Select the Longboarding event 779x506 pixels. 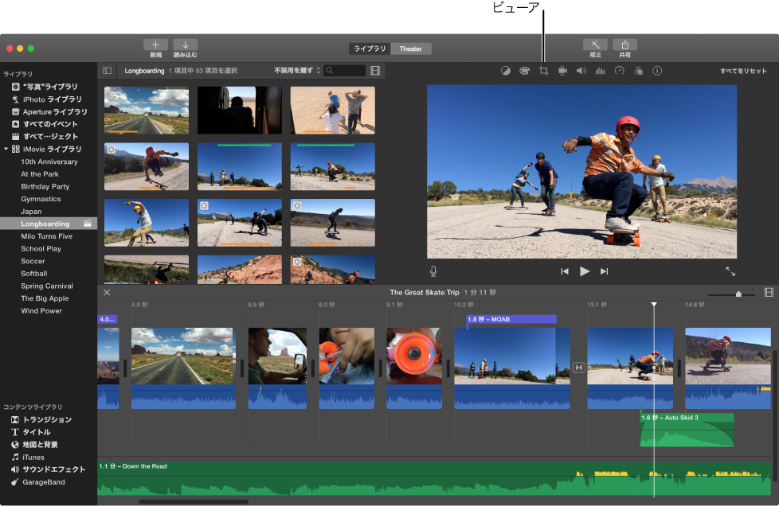pyautogui.click(x=49, y=224)
